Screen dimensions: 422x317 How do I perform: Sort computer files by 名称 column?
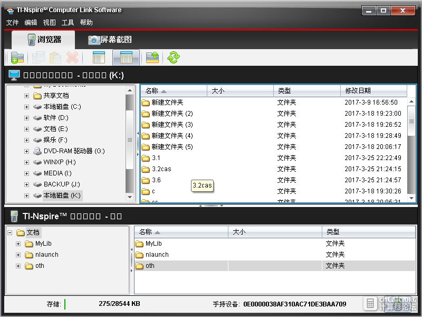174,91
